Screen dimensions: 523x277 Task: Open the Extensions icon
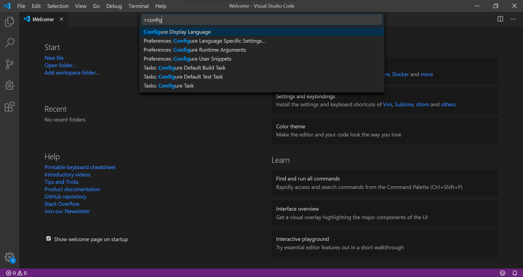coord(10,107)
